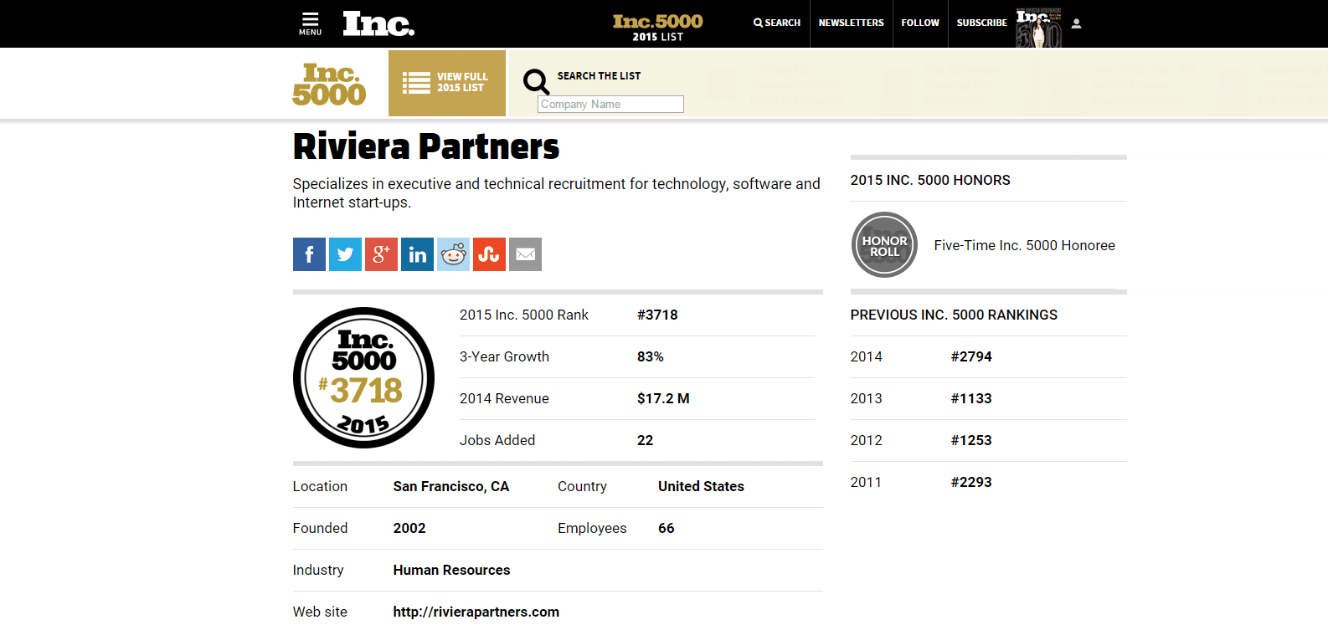Click the San Francisco, CA location value
Image resolution: width=1328 pixels, height=625 pixels.
[x=450, y=486]
